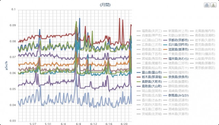Image resolution: width=219 pixels, height=125 pixels.
Task: Enable 愛媛県(松山市) in legend
Action: [x=150, y=68]
